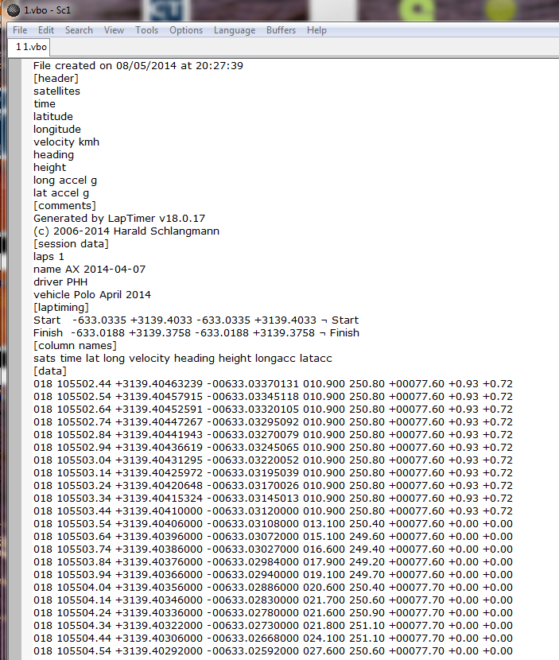
Task: Click the [session data] section line
Action: coord(71,243)
